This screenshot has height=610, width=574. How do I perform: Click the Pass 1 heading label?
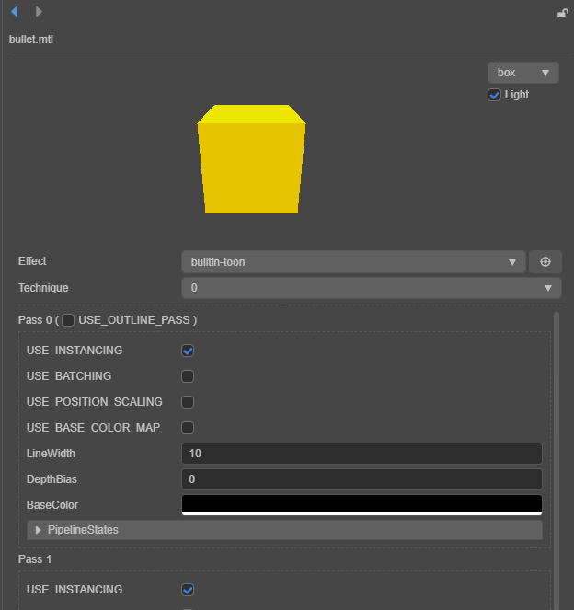point(35,559)
